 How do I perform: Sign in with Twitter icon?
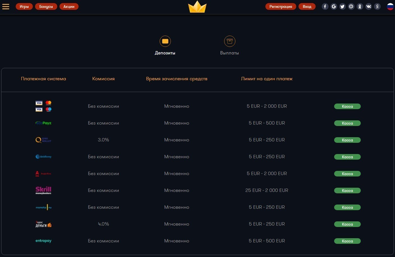[x=342, y=6]
